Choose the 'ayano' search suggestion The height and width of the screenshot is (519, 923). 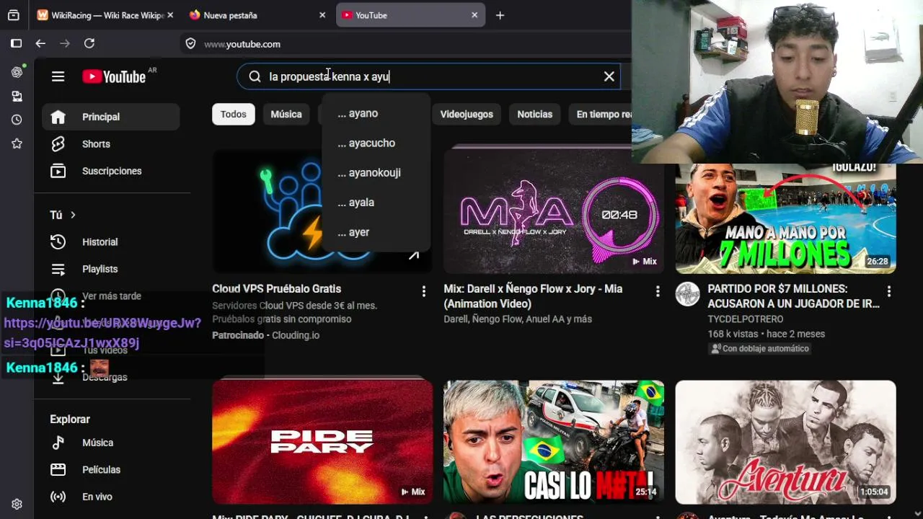click(376, 113)
